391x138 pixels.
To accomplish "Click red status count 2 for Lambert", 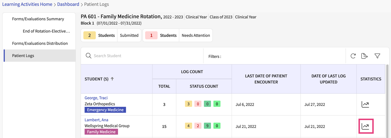I will (x=198, y=126).
